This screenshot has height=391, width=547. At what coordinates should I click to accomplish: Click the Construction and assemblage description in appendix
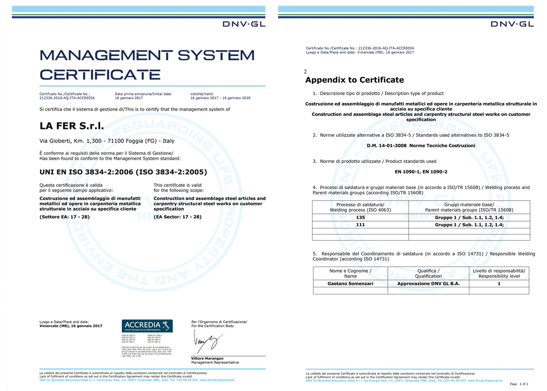point(421,117)
